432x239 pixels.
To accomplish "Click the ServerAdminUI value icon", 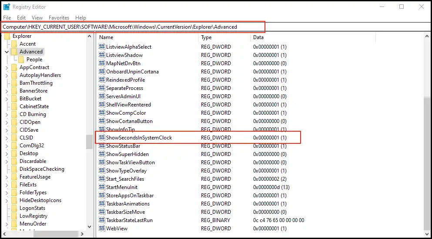I will (x=102, y=96).
